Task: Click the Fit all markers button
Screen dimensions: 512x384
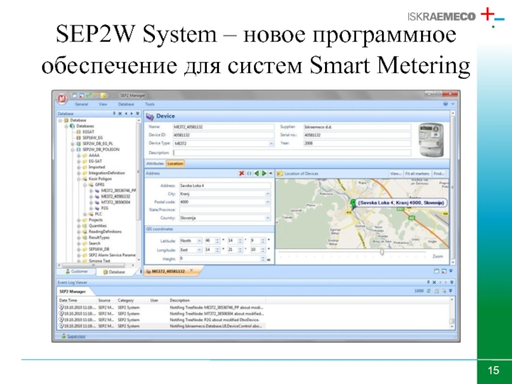Action: pyautogui.click(x=417, y=173)
